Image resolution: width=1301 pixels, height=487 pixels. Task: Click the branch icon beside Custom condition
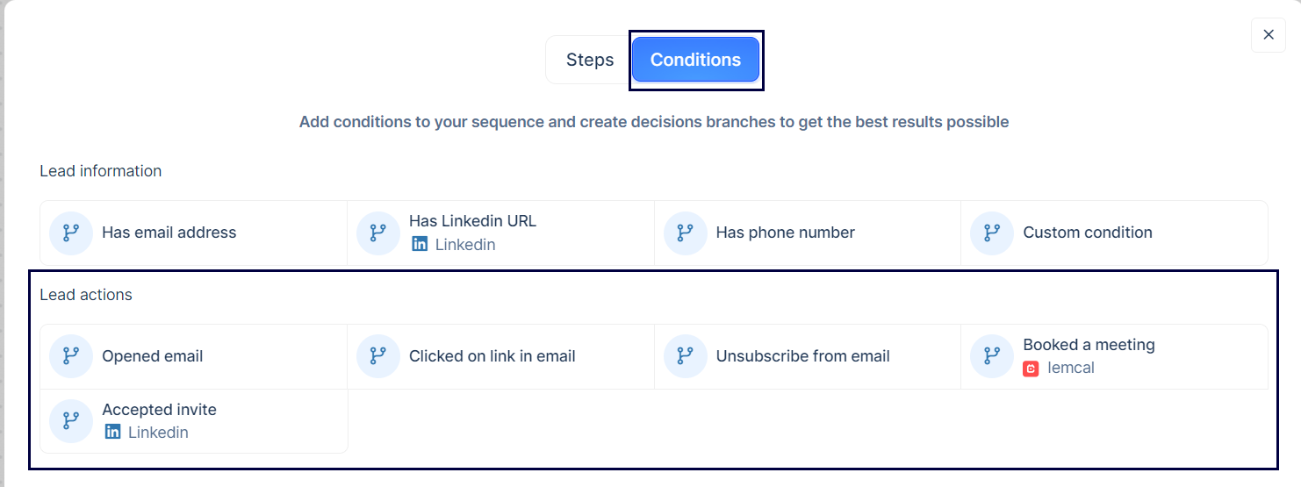[992, 233]
